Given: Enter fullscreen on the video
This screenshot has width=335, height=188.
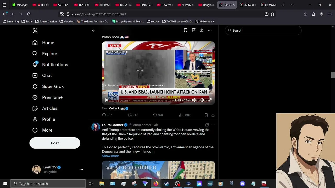Looking at the screenshot, I should click(x=210, y=100).
